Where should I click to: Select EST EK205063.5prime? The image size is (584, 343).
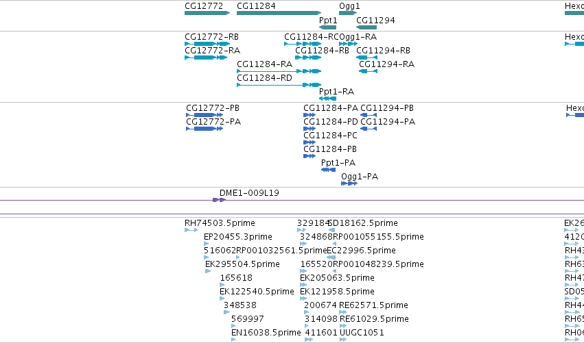click(x=303, y=285)
